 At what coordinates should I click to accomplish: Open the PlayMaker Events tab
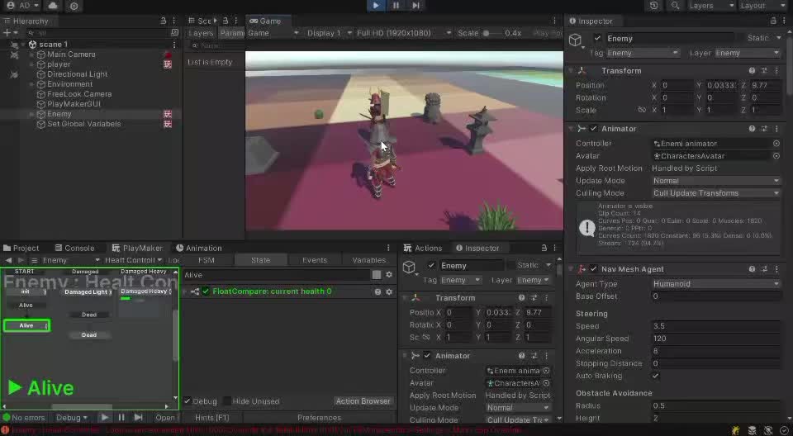(315, 260)
